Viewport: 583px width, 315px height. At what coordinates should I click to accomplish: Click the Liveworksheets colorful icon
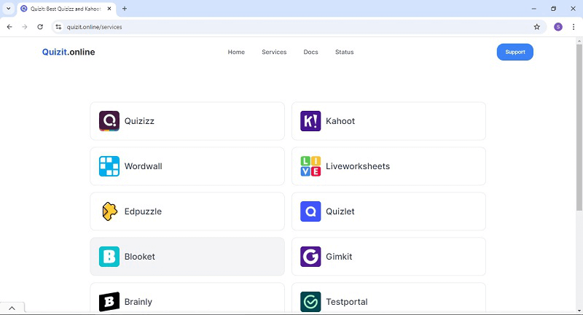point(310,166)
